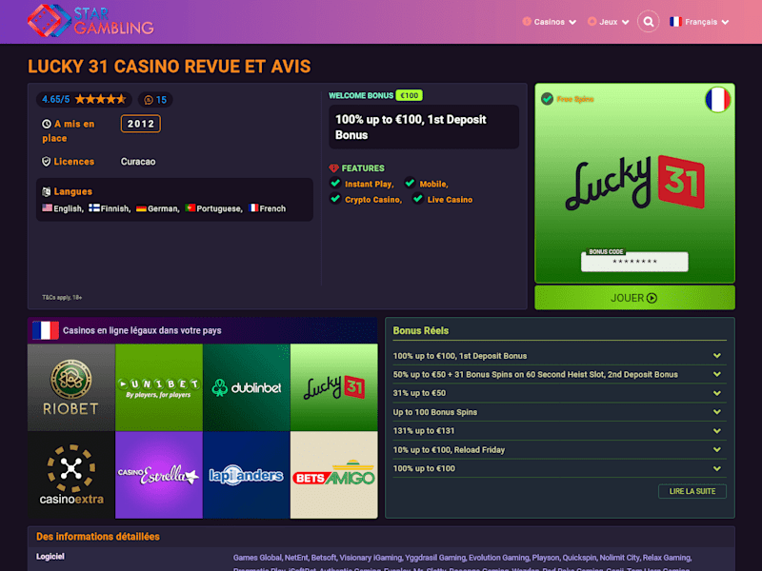Click the Live Casino checkmark
This screenshot has width=762, height=571.
pyautogui.click(x=417, y=199)
